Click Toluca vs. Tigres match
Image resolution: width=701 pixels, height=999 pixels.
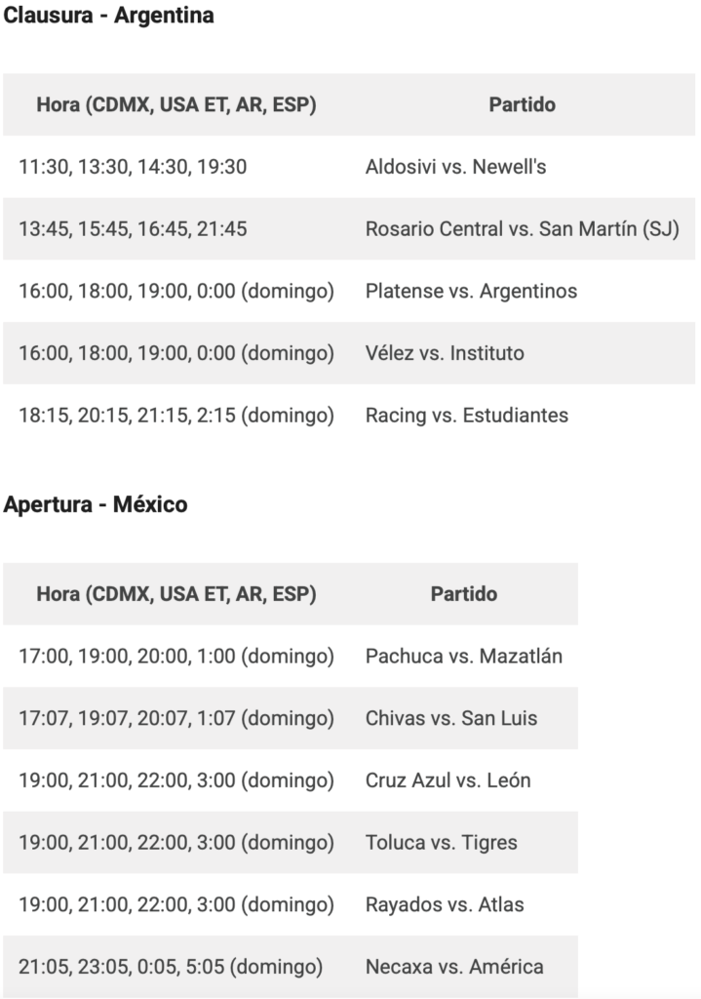tap(442, 842)
